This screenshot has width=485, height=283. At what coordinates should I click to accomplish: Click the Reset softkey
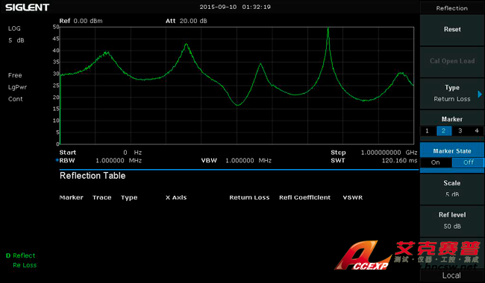(x=452, y=30)
